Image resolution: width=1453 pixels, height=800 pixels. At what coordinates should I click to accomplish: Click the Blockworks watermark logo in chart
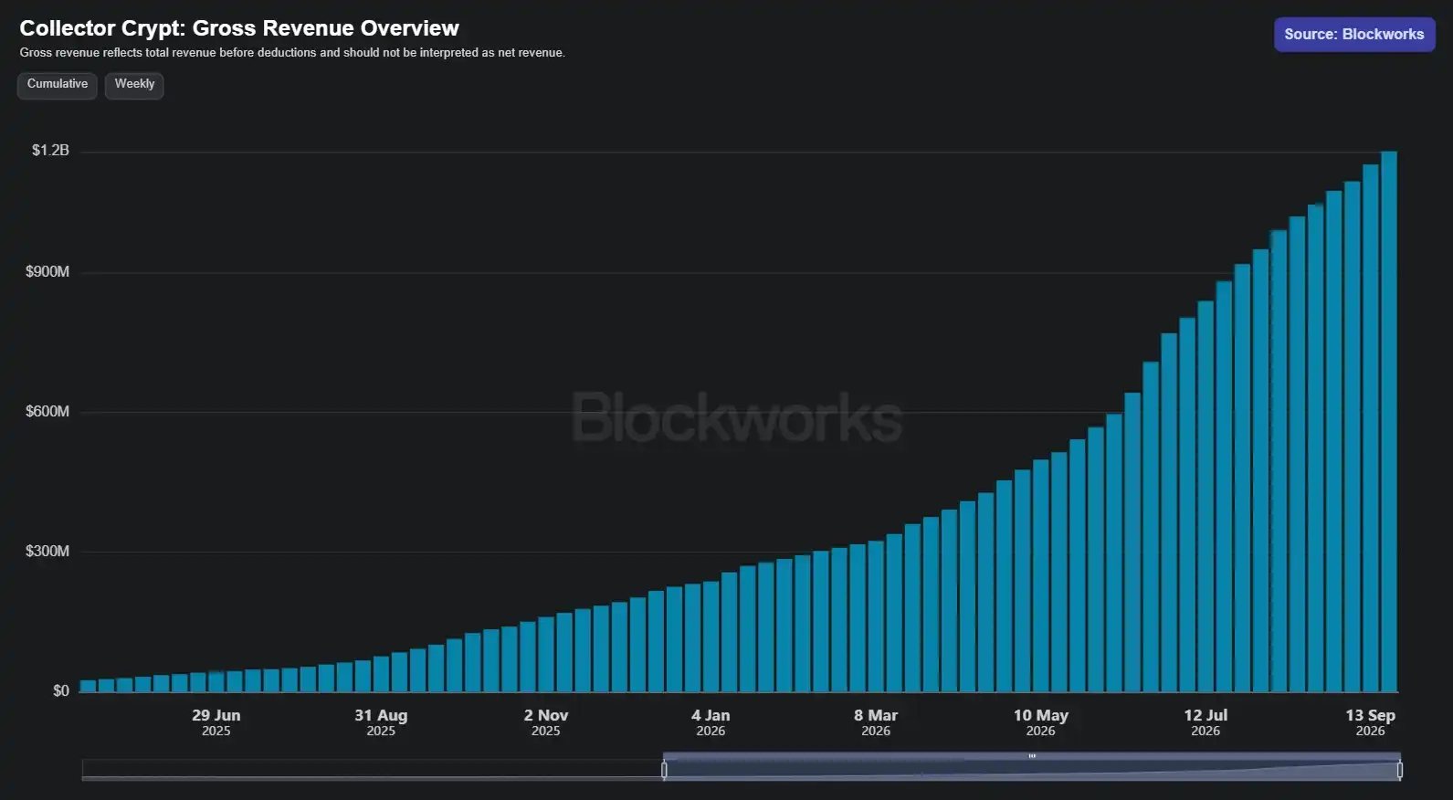pos(737,417)
